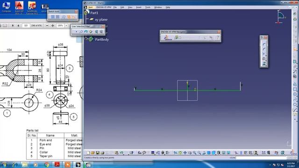Go to previous page in PDF viewer
Screen dimensions: 299x168
pos(13,26)
